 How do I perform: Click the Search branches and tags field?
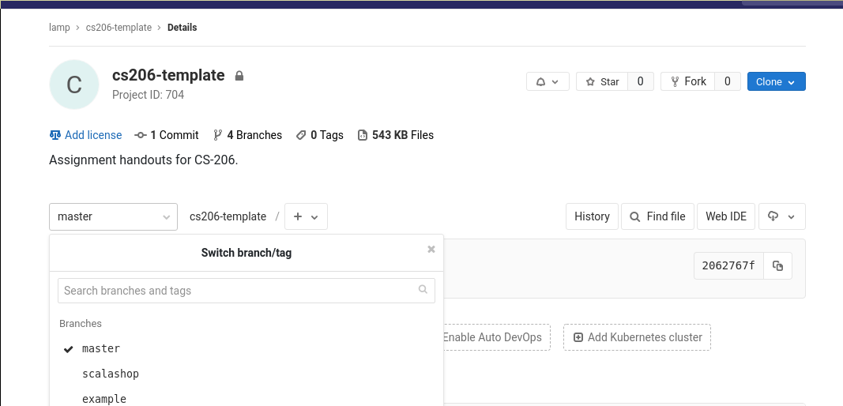(x=246, y=291)
